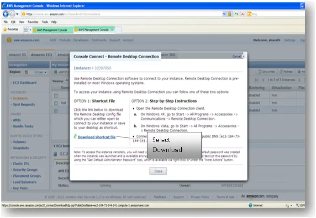Click the Help icon in instances toolbar

point(299,71)
